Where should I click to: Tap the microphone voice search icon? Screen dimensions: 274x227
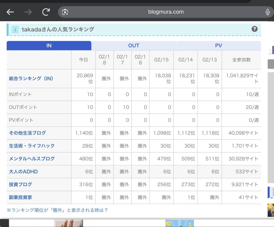click(267, 12)
